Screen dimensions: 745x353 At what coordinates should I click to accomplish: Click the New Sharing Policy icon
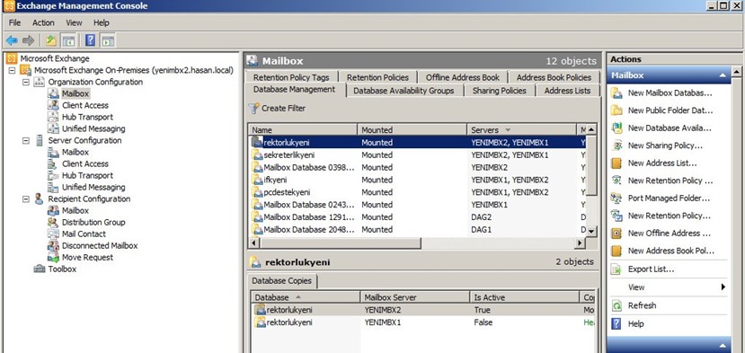point(616,146)
